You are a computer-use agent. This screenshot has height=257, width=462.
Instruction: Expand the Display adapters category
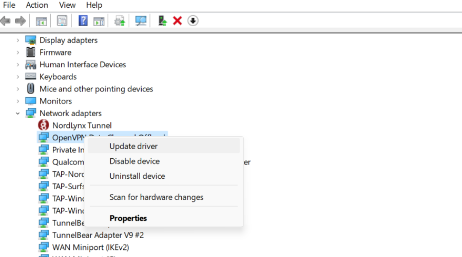(18, 40)
